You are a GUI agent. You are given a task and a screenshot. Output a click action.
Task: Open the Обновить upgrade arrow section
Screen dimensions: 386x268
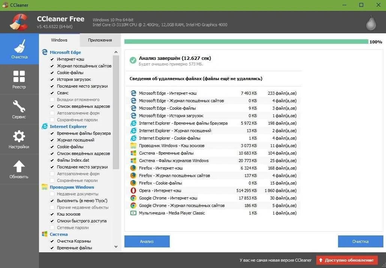[x=19, y=169]
